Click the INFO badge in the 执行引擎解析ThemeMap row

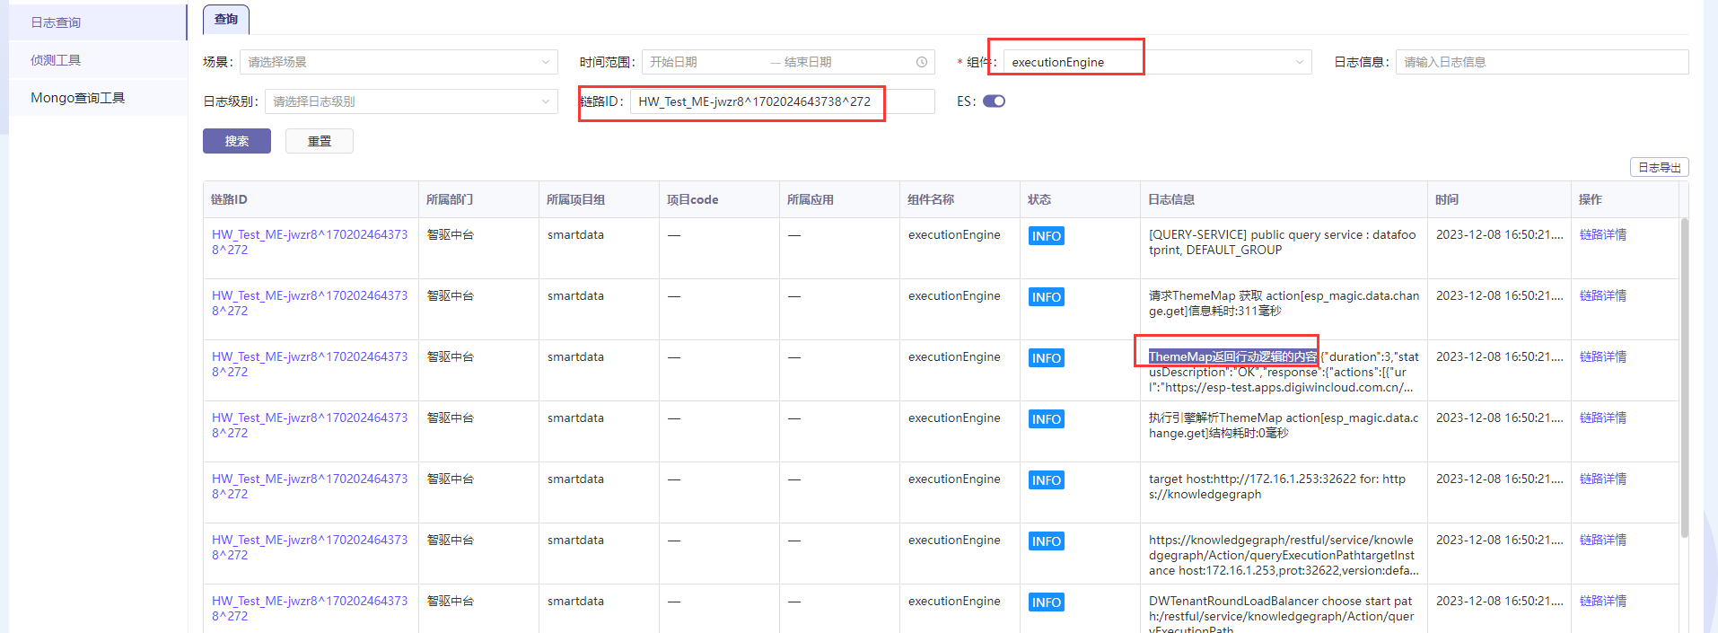tap(1047, 419)
